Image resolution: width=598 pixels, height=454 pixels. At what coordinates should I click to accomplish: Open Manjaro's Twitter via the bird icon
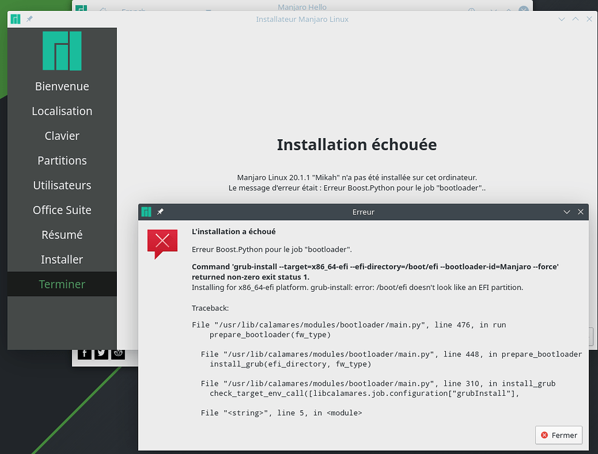pos(101,353)
